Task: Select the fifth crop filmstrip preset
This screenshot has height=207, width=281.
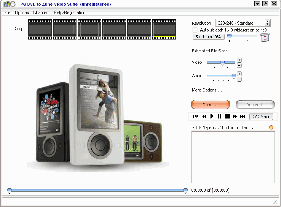Action: 139,29
